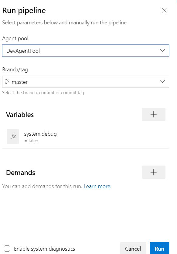Expand the Agent pool chevron arrow

coord(162,50)
